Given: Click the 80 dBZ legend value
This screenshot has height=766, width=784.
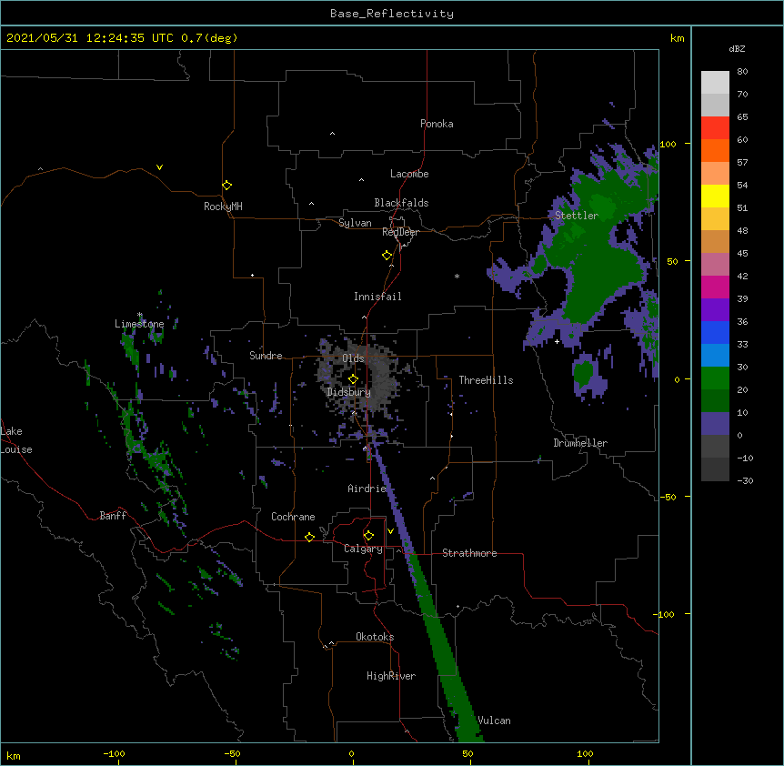Looking at the screenshot, I should (x=742, y=72).
